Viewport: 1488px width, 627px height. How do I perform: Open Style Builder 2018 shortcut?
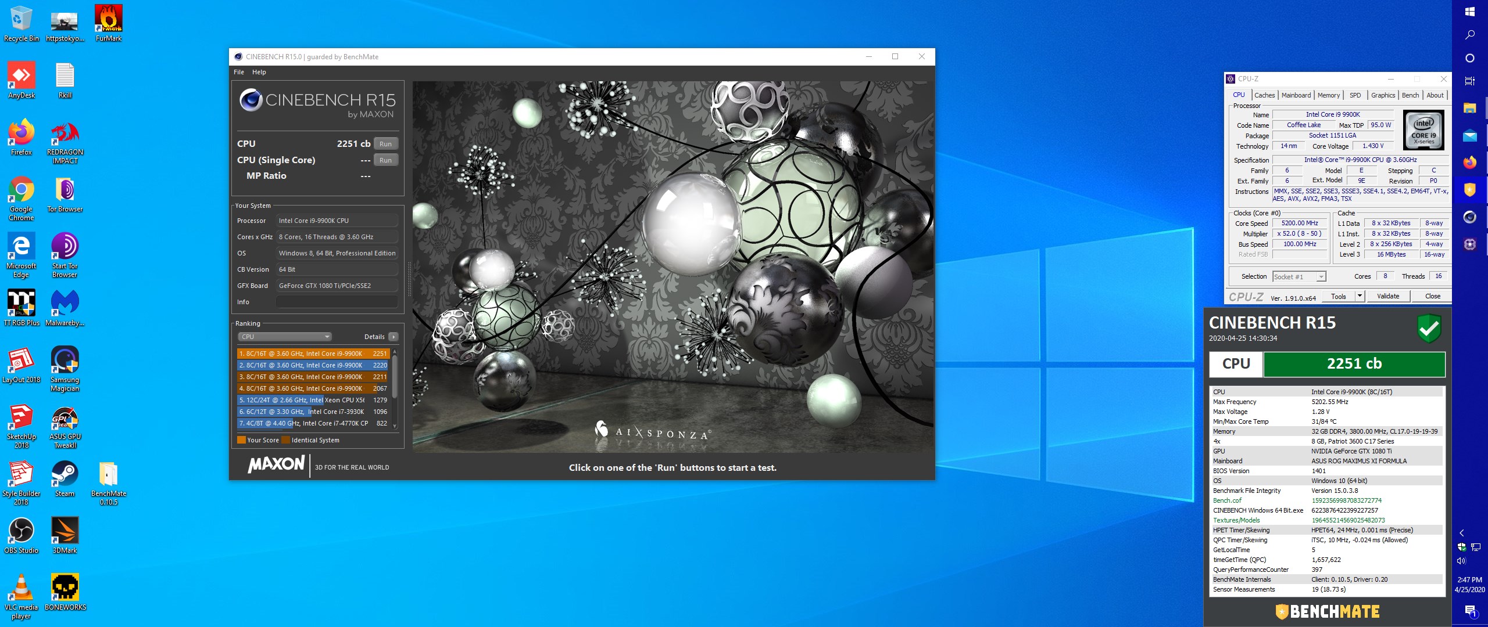point(21,482)
